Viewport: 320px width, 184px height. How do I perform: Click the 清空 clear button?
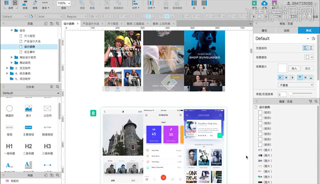coord(307,68)
